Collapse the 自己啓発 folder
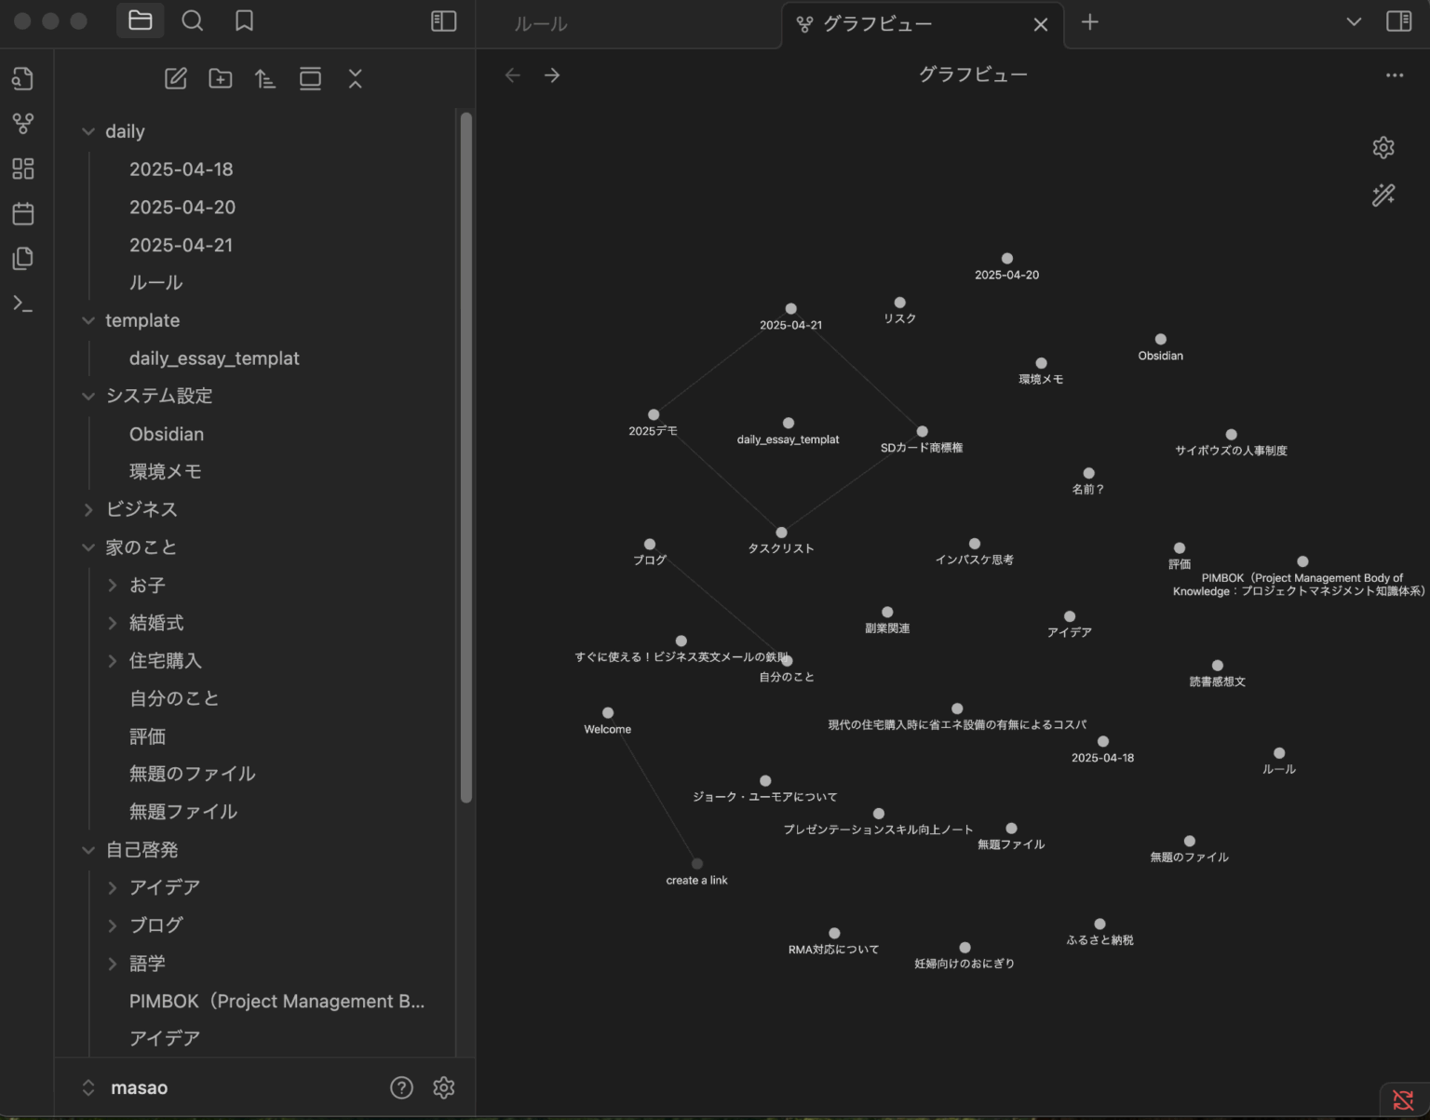 point(88,850)
